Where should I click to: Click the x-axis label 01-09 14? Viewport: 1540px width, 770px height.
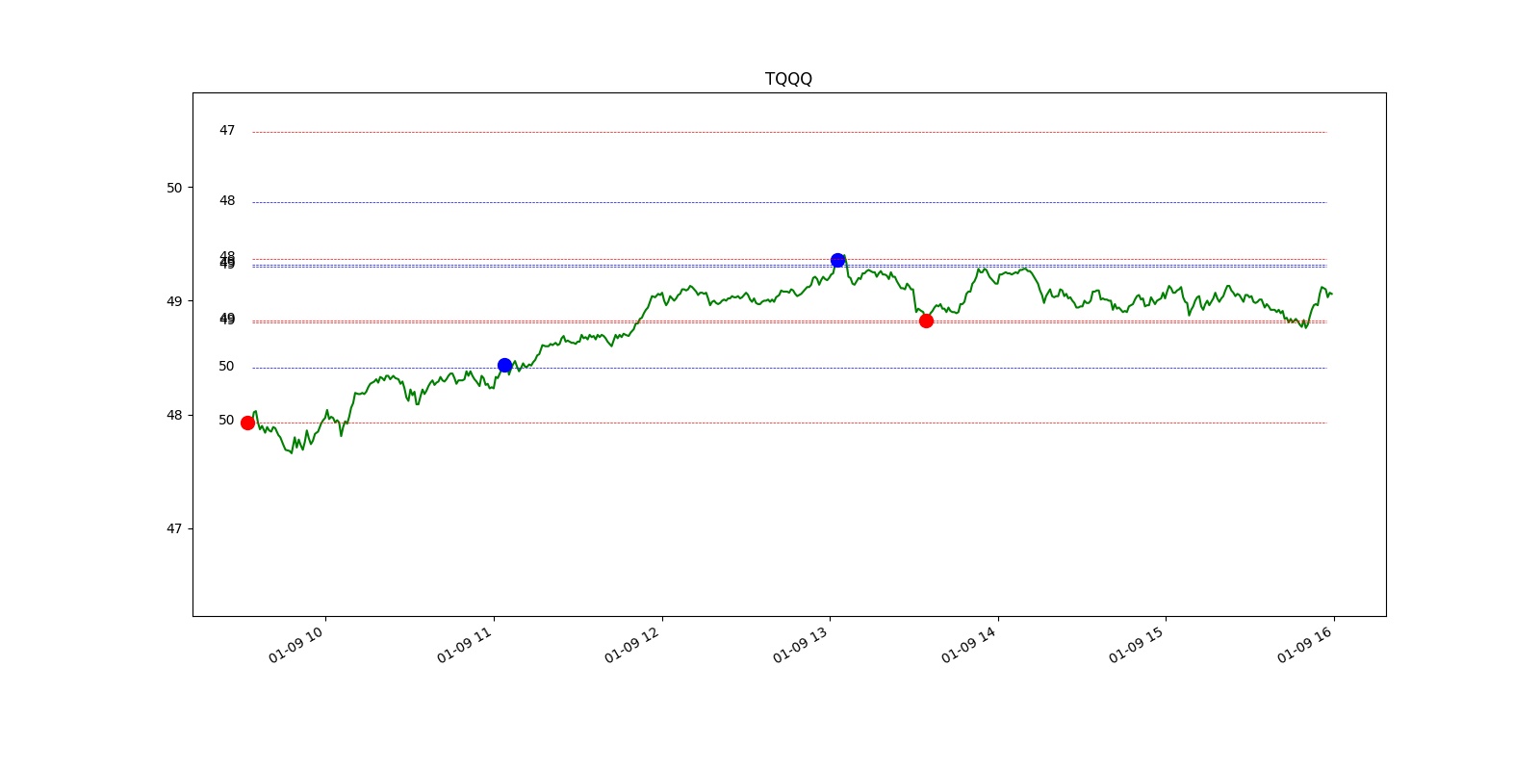click(x=969, y=644)
